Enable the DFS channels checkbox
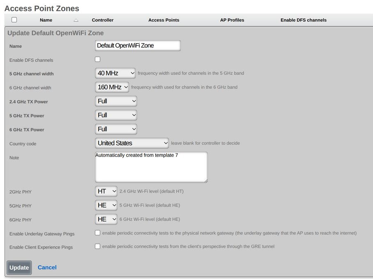Image resolution: width=373 pixels, height=279 pixels. point(97,59)
